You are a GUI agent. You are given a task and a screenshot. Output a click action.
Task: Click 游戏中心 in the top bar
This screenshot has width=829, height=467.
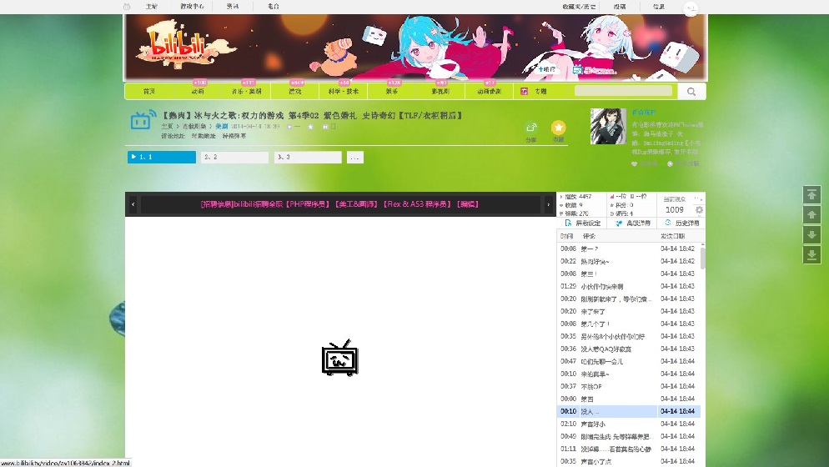click(192, 7)
